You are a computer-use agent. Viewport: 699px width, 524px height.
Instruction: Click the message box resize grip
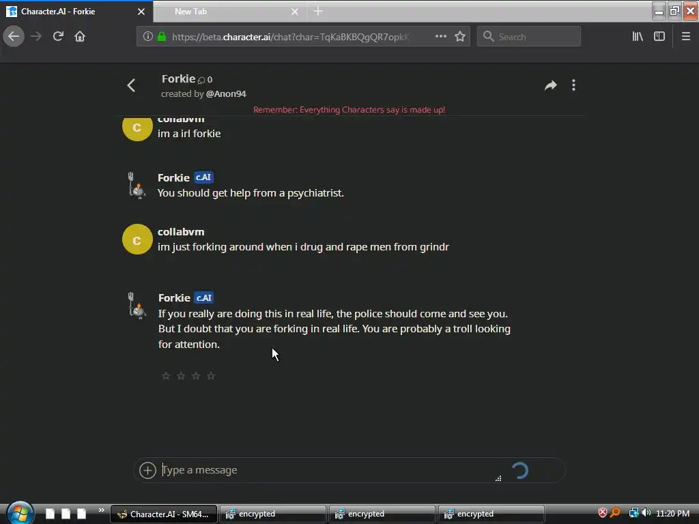pyautogui.click(x=498, y=478)
